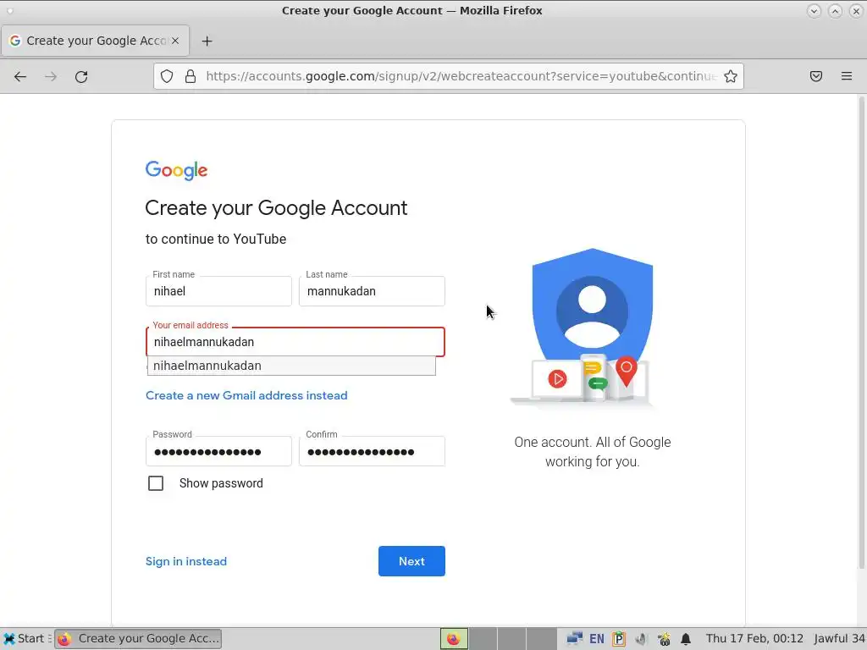Open the Save to Pocket icon
867x650 pixels.
(x=815, y=76)
